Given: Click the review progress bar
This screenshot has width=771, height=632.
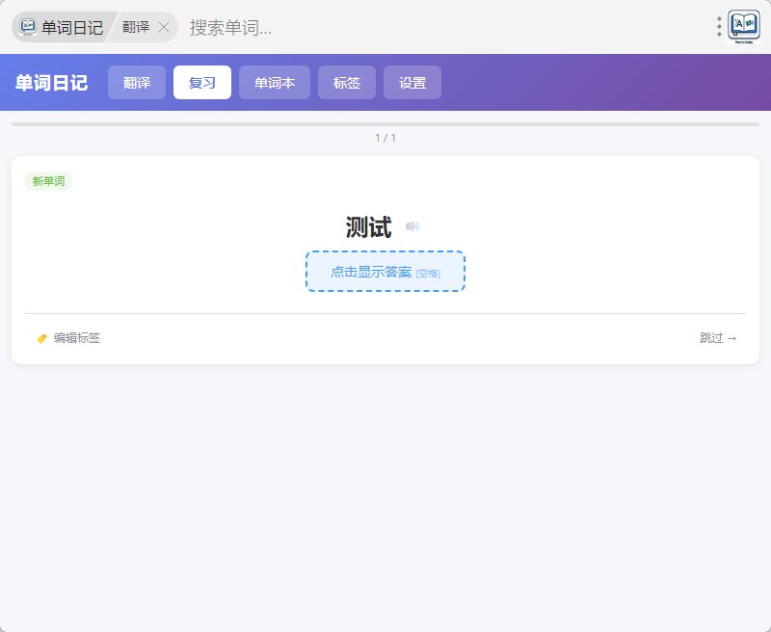Looking at the screenshot, I should click(x=385, y=124).
